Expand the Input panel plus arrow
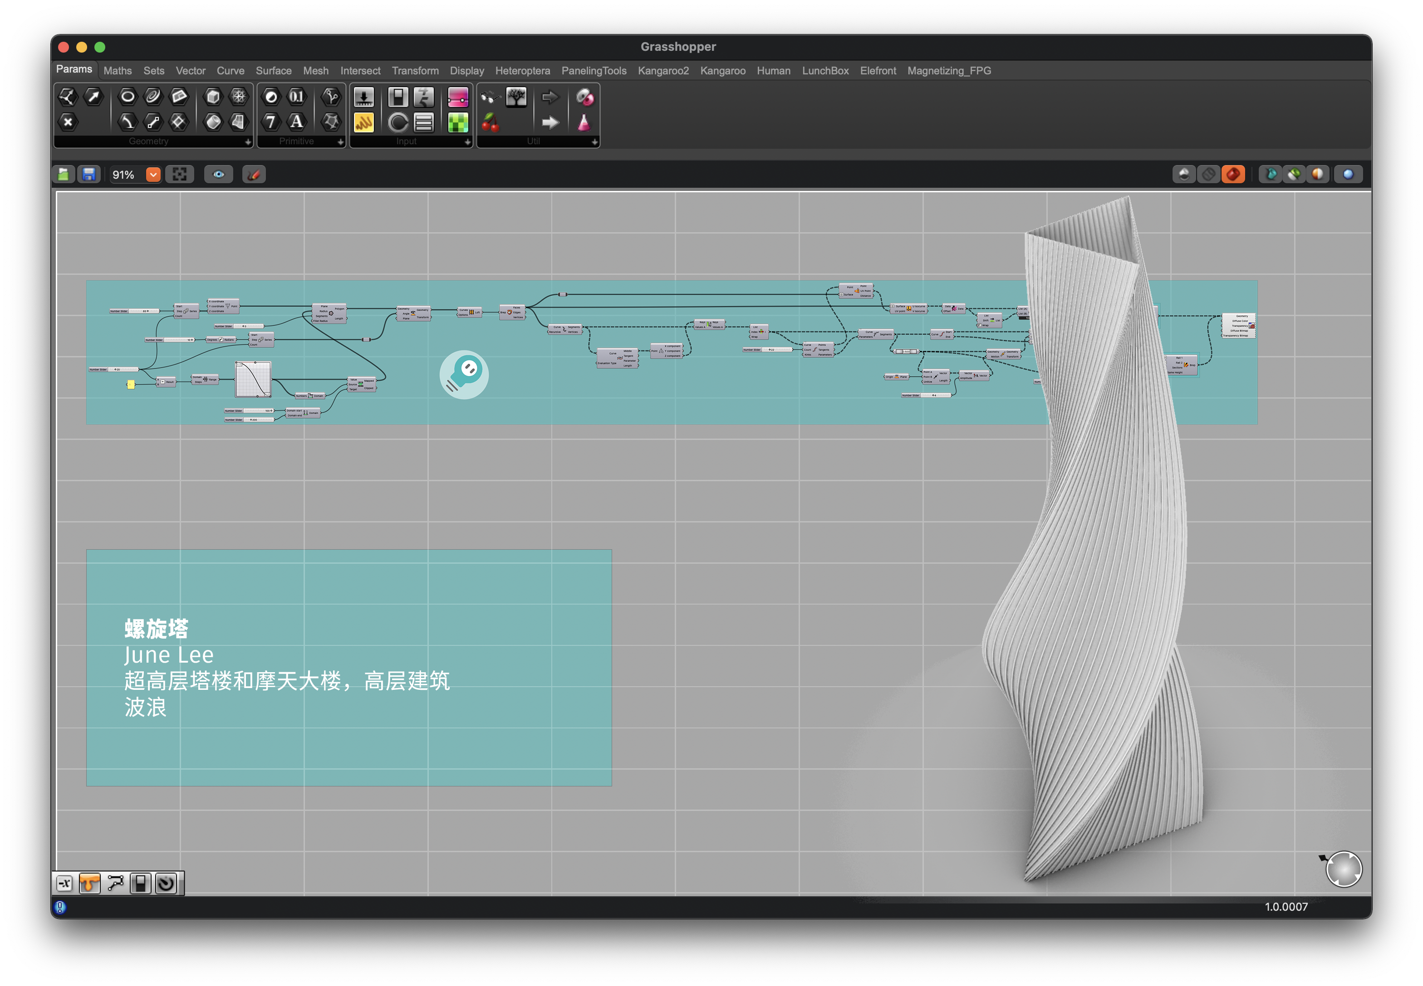The image size is (1423, 986). 467,142
